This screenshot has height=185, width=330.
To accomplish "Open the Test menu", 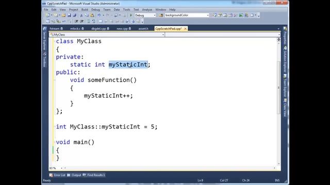I will tap(136, 10).
